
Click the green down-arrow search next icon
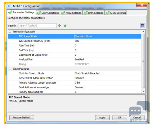click(x=60, y=26)
